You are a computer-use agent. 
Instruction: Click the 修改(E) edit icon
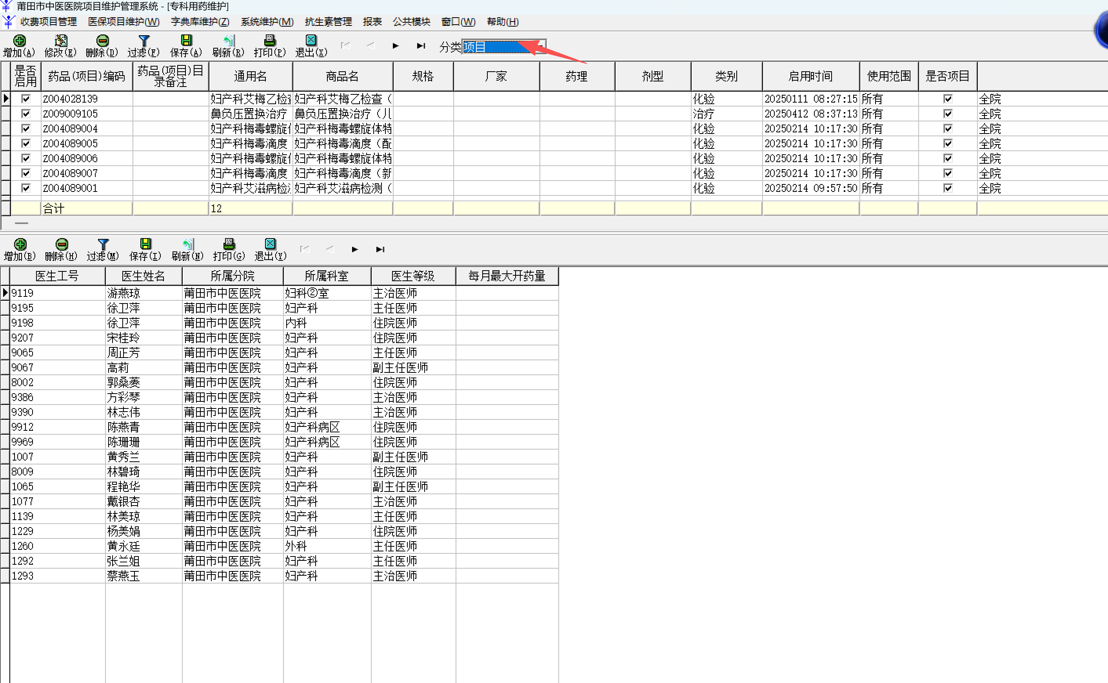tap(61, 42)
